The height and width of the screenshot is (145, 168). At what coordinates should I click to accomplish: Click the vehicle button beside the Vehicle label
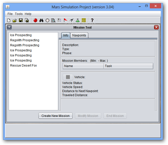coord(68,77)
